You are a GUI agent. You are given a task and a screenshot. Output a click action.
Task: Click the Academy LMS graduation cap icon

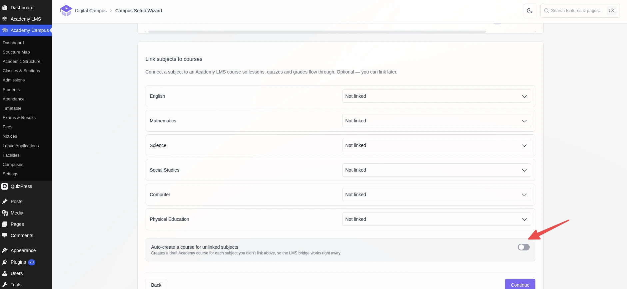tap(5, 19)
